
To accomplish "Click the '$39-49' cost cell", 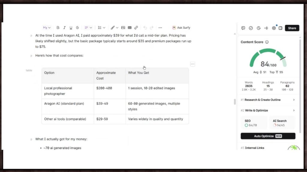I will pyautogui.click(x=110, y=107).
